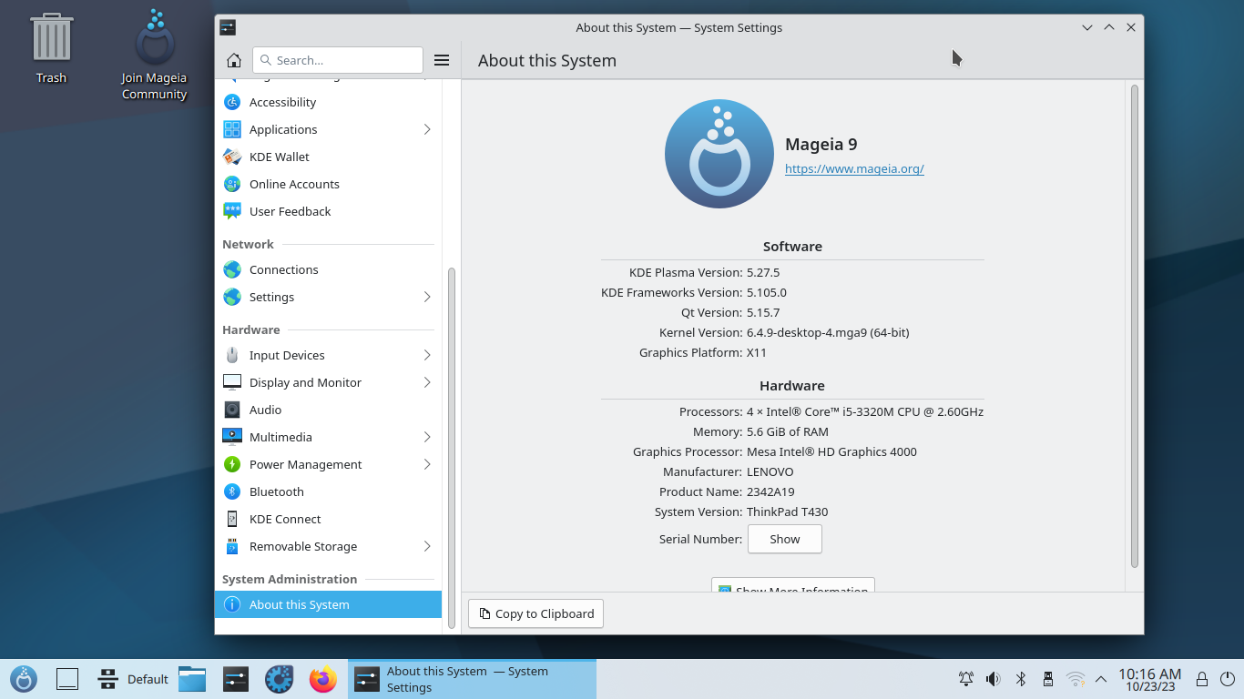Click the removable device tray icon
Viewport: 1244px width, 699px height.
pyautogui.click(x=1048, y=679)
